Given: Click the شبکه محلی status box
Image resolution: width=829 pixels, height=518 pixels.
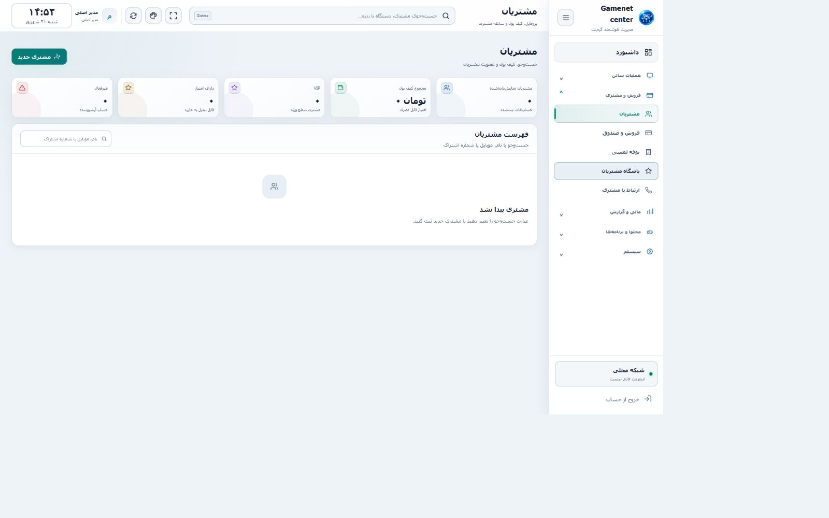Looking at the screenshot, I should [x=606, y=374].
